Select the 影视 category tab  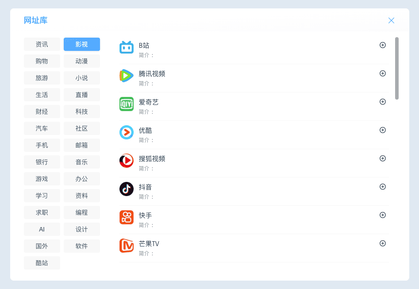tap(82, 44)
